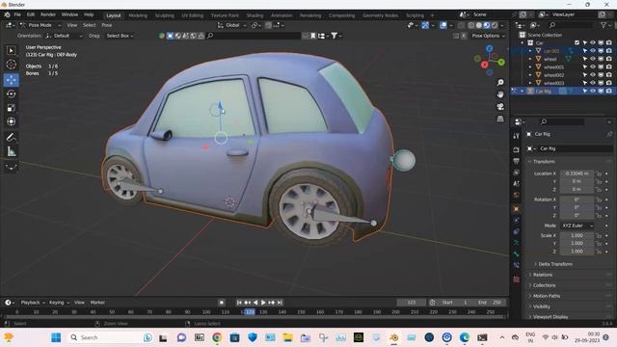Select the Select Box tool in the toolbar
The width and height of the screenshot is (617, 347).
(x=11, y=50)
